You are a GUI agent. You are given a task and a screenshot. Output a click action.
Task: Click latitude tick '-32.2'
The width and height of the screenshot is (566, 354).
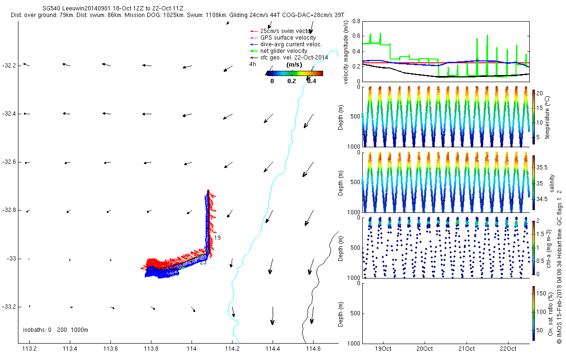pos(9,65)
